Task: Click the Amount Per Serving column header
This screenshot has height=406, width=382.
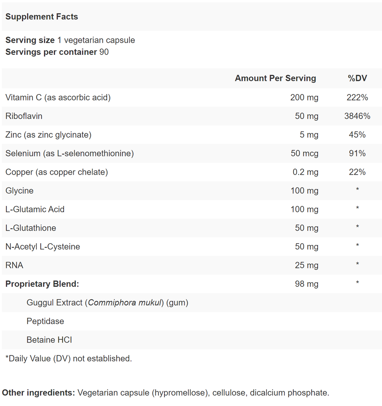Action: [275, 78]
